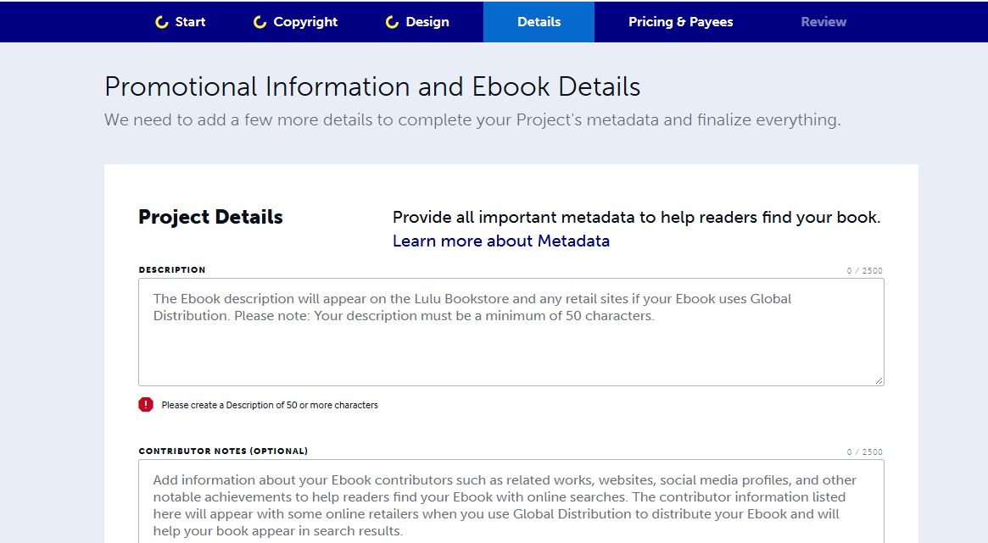Select the active Details tab
Screen dimensions: 988x543
coord(539,21)
